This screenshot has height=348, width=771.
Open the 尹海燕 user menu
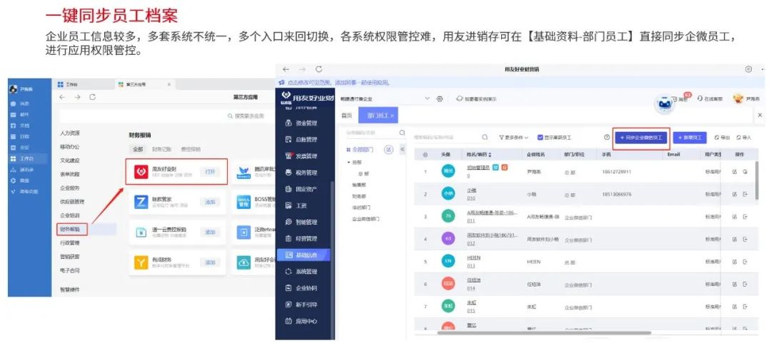pos(747,98)
